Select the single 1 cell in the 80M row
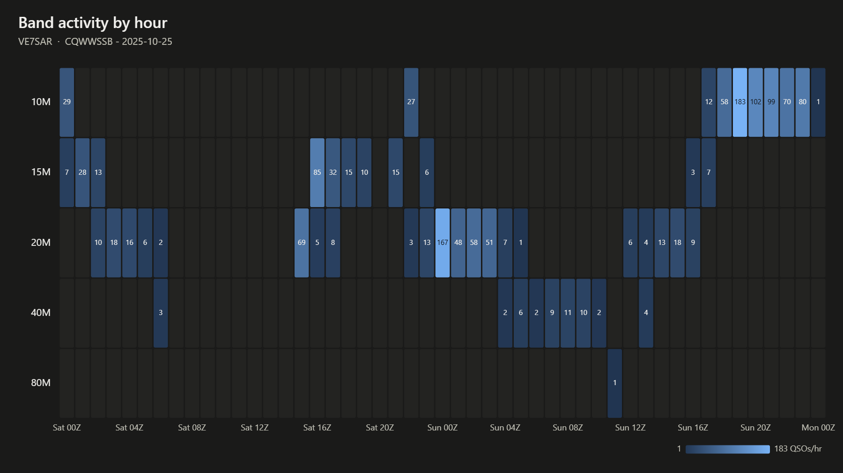Image resolution: width=843 pixels, height=473 pixels. coord(615,383)
